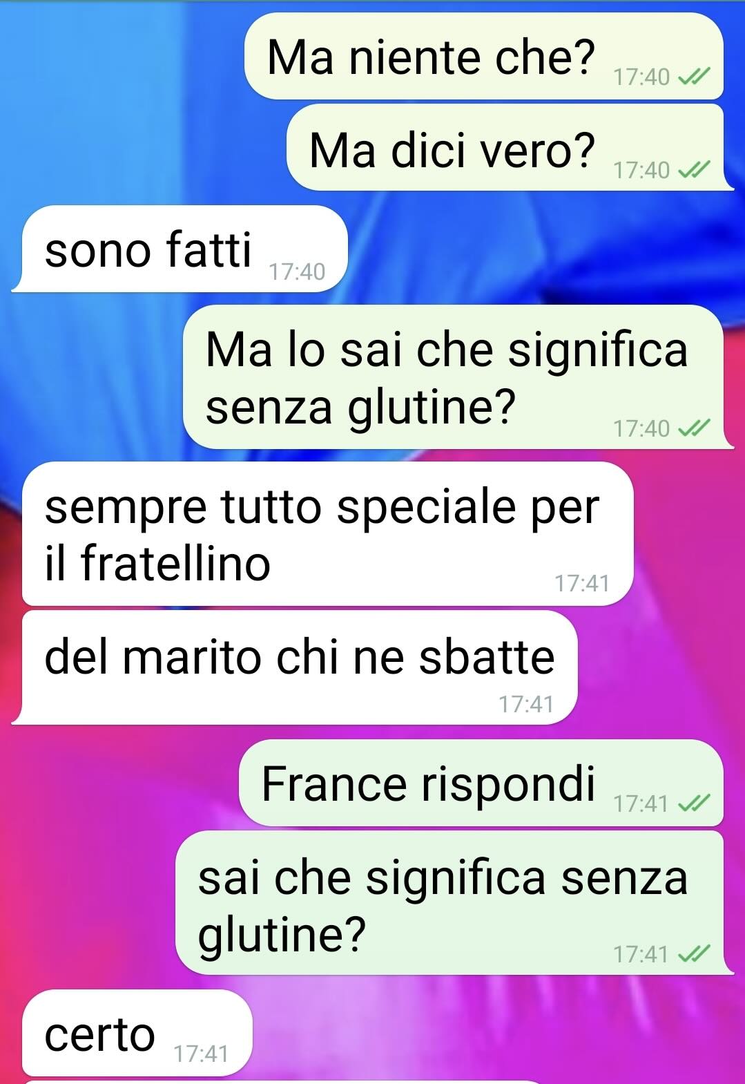Click 17:41 timestamp on 'del marito chi ne sbatte'
Viewport: 745px width, 1084px height.
(526, 705)
